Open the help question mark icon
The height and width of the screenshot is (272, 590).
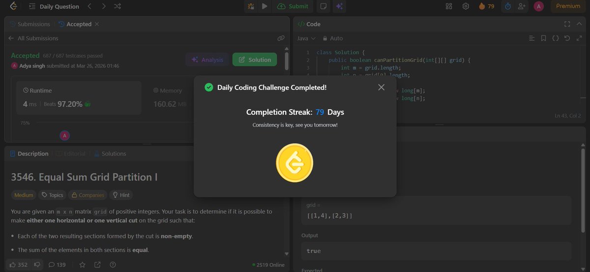tap(113, 265)
